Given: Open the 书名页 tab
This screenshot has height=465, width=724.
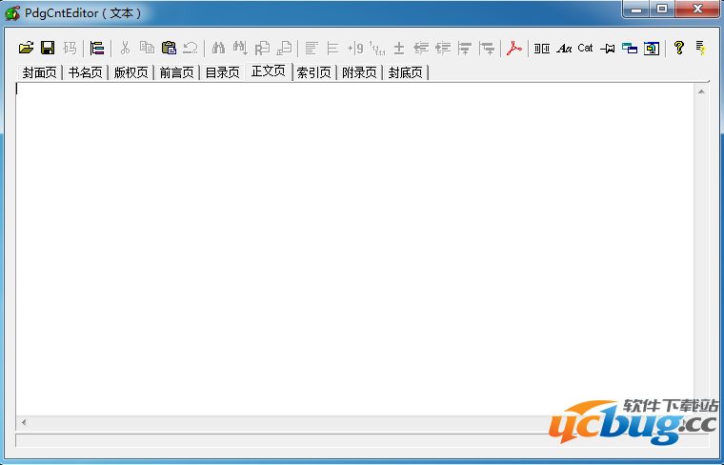Looking at the screenshot, I should [x=85, y=72].
